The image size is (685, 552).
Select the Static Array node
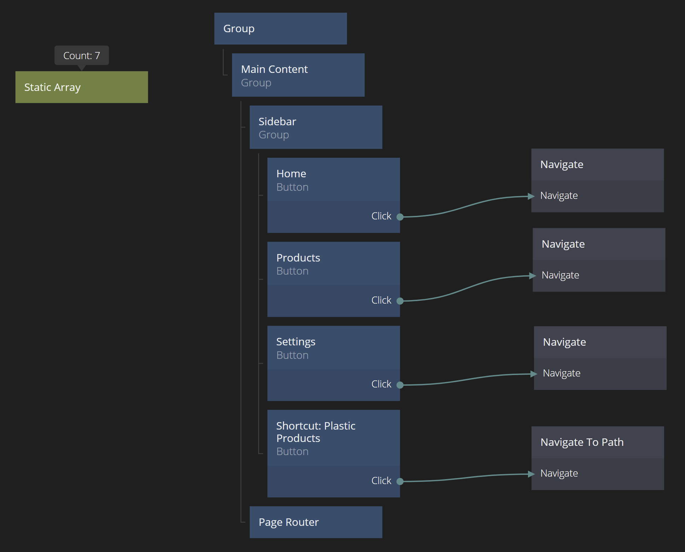[x=81, y=87]
